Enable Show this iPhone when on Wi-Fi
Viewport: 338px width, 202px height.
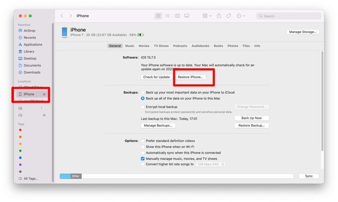pyautogui.click(x=143, y=147)
